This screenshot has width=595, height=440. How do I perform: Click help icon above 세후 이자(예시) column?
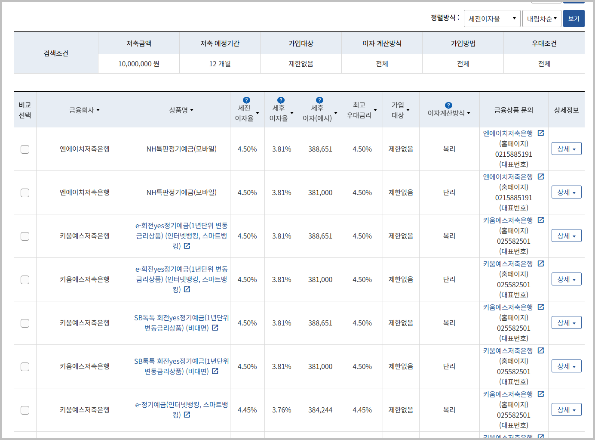pos(319,100)
